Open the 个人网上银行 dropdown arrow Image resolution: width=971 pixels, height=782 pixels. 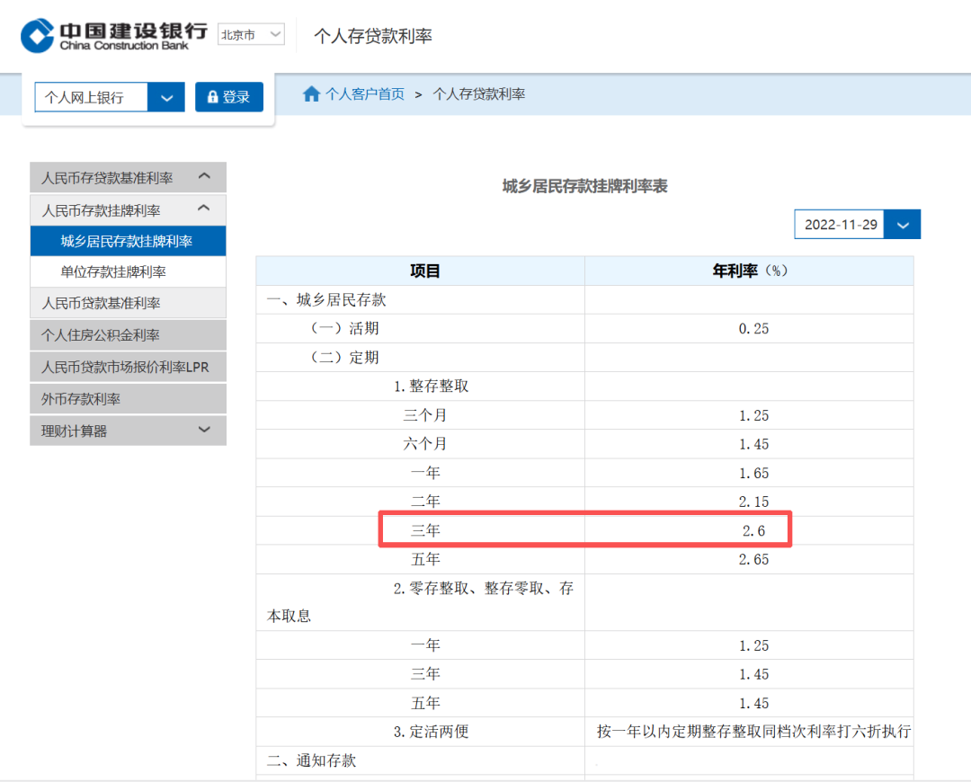(166, 97)
